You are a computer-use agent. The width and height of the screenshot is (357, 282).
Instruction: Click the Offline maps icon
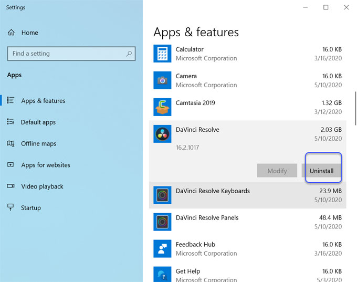(10, 143)
